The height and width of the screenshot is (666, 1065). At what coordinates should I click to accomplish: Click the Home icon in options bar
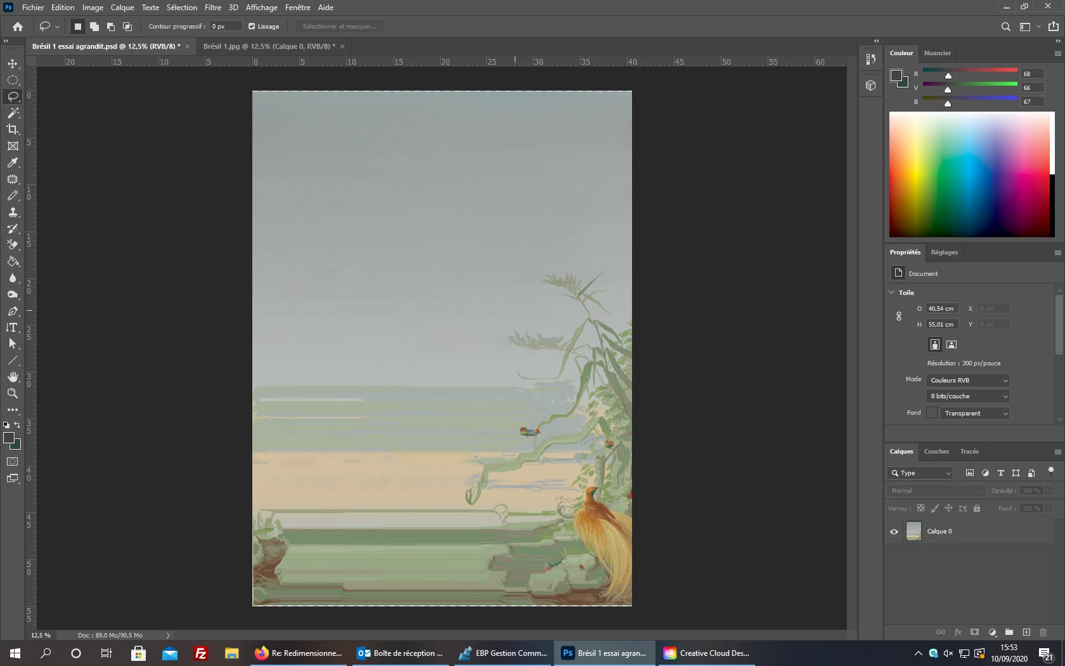(x=18, y=27)
